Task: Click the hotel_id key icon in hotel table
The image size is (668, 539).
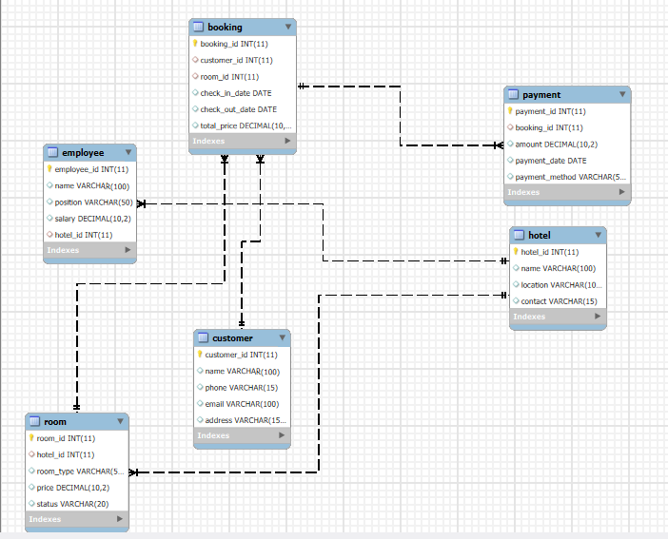Action: [x=516, y=252]
